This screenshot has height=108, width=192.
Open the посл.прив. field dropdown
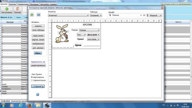93,39
